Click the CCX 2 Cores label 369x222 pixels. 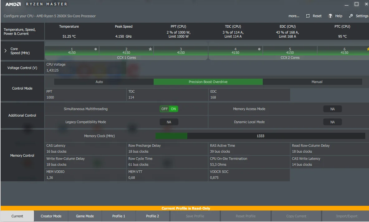(290, 58)
